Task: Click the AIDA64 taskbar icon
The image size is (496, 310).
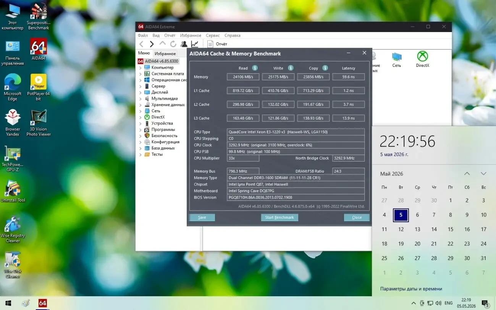Action: 42,303
